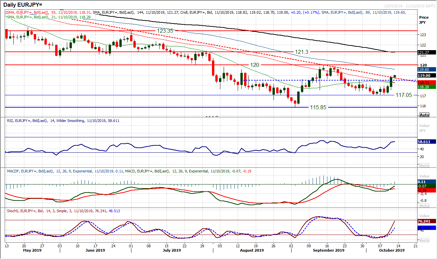Viewport: 437px width, 259px height.
Task: Click the StochS 76.241 value marker
Action: (424, 221)
